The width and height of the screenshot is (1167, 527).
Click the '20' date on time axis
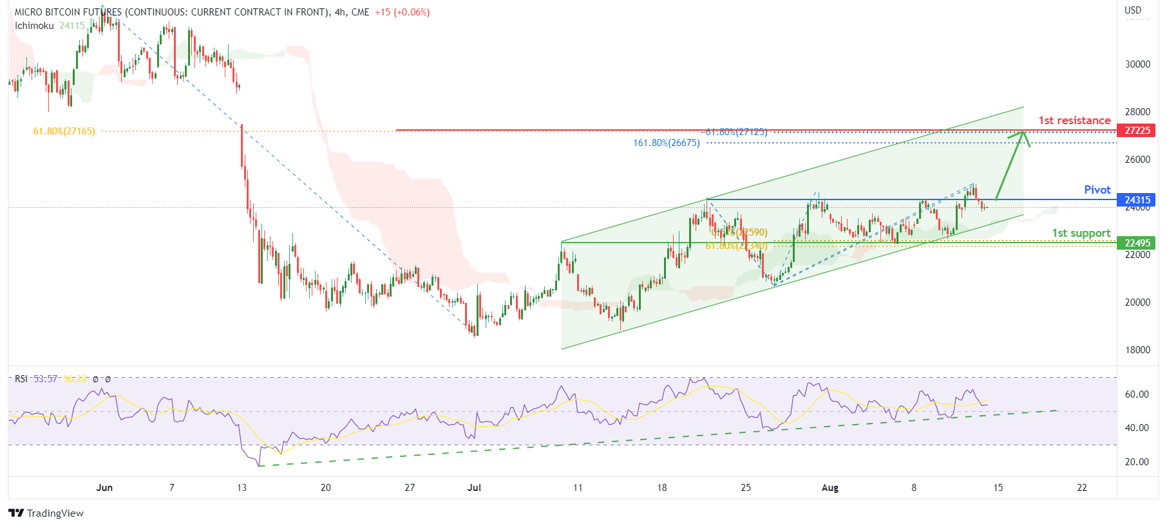(x=326, y=488)
